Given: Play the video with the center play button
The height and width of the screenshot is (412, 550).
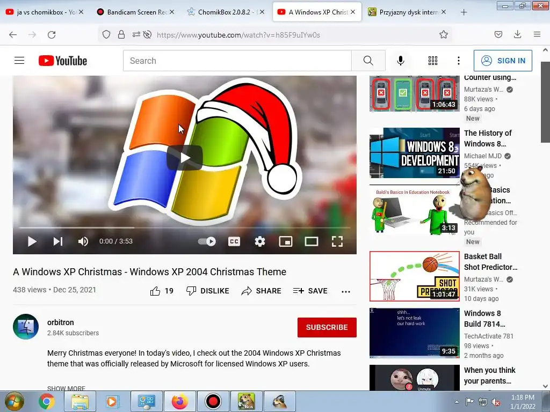Looking at the screenshot, I should [185, 158].
